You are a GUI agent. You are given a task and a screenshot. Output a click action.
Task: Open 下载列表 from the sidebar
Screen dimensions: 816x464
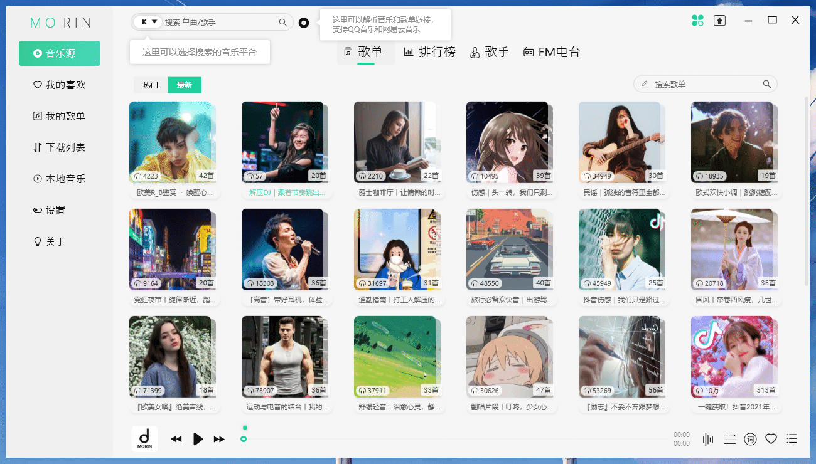point(60,147)
